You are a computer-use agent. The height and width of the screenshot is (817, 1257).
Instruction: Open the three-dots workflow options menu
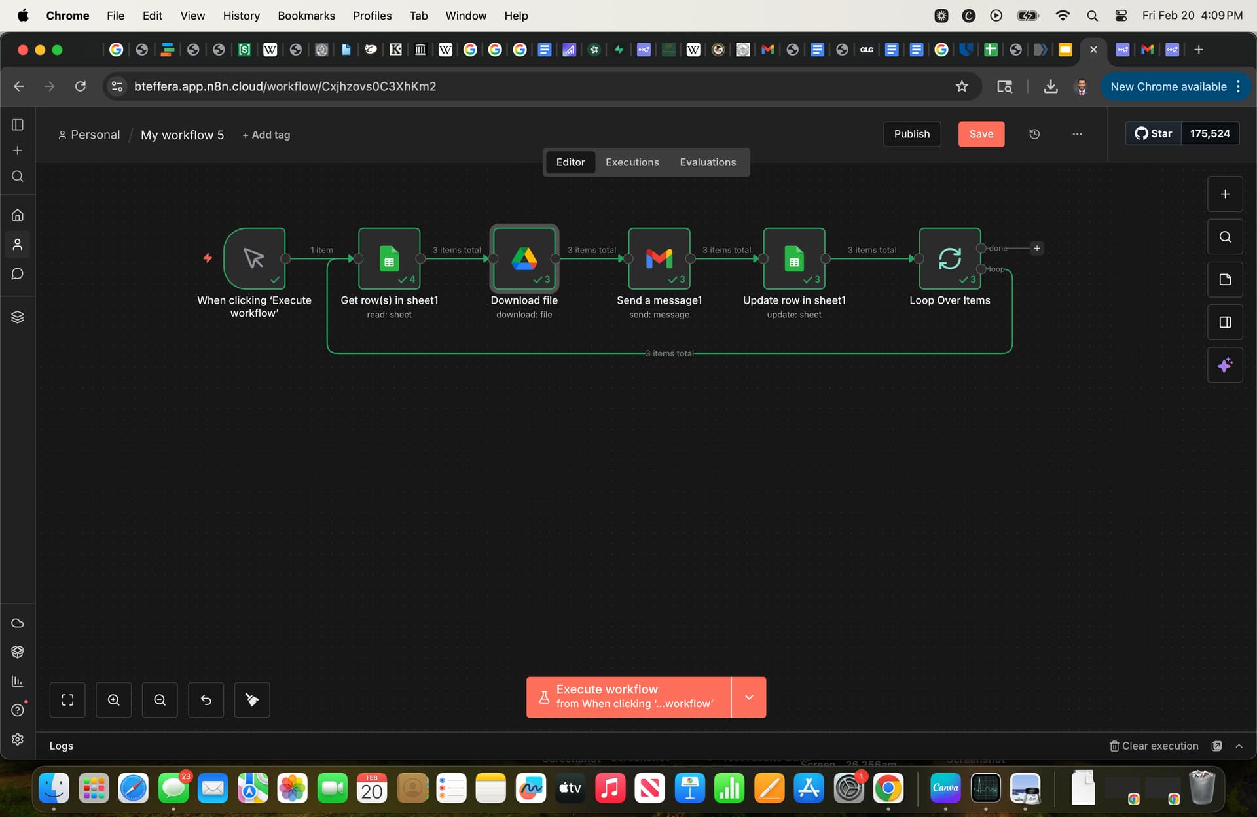pos(1077,134)
